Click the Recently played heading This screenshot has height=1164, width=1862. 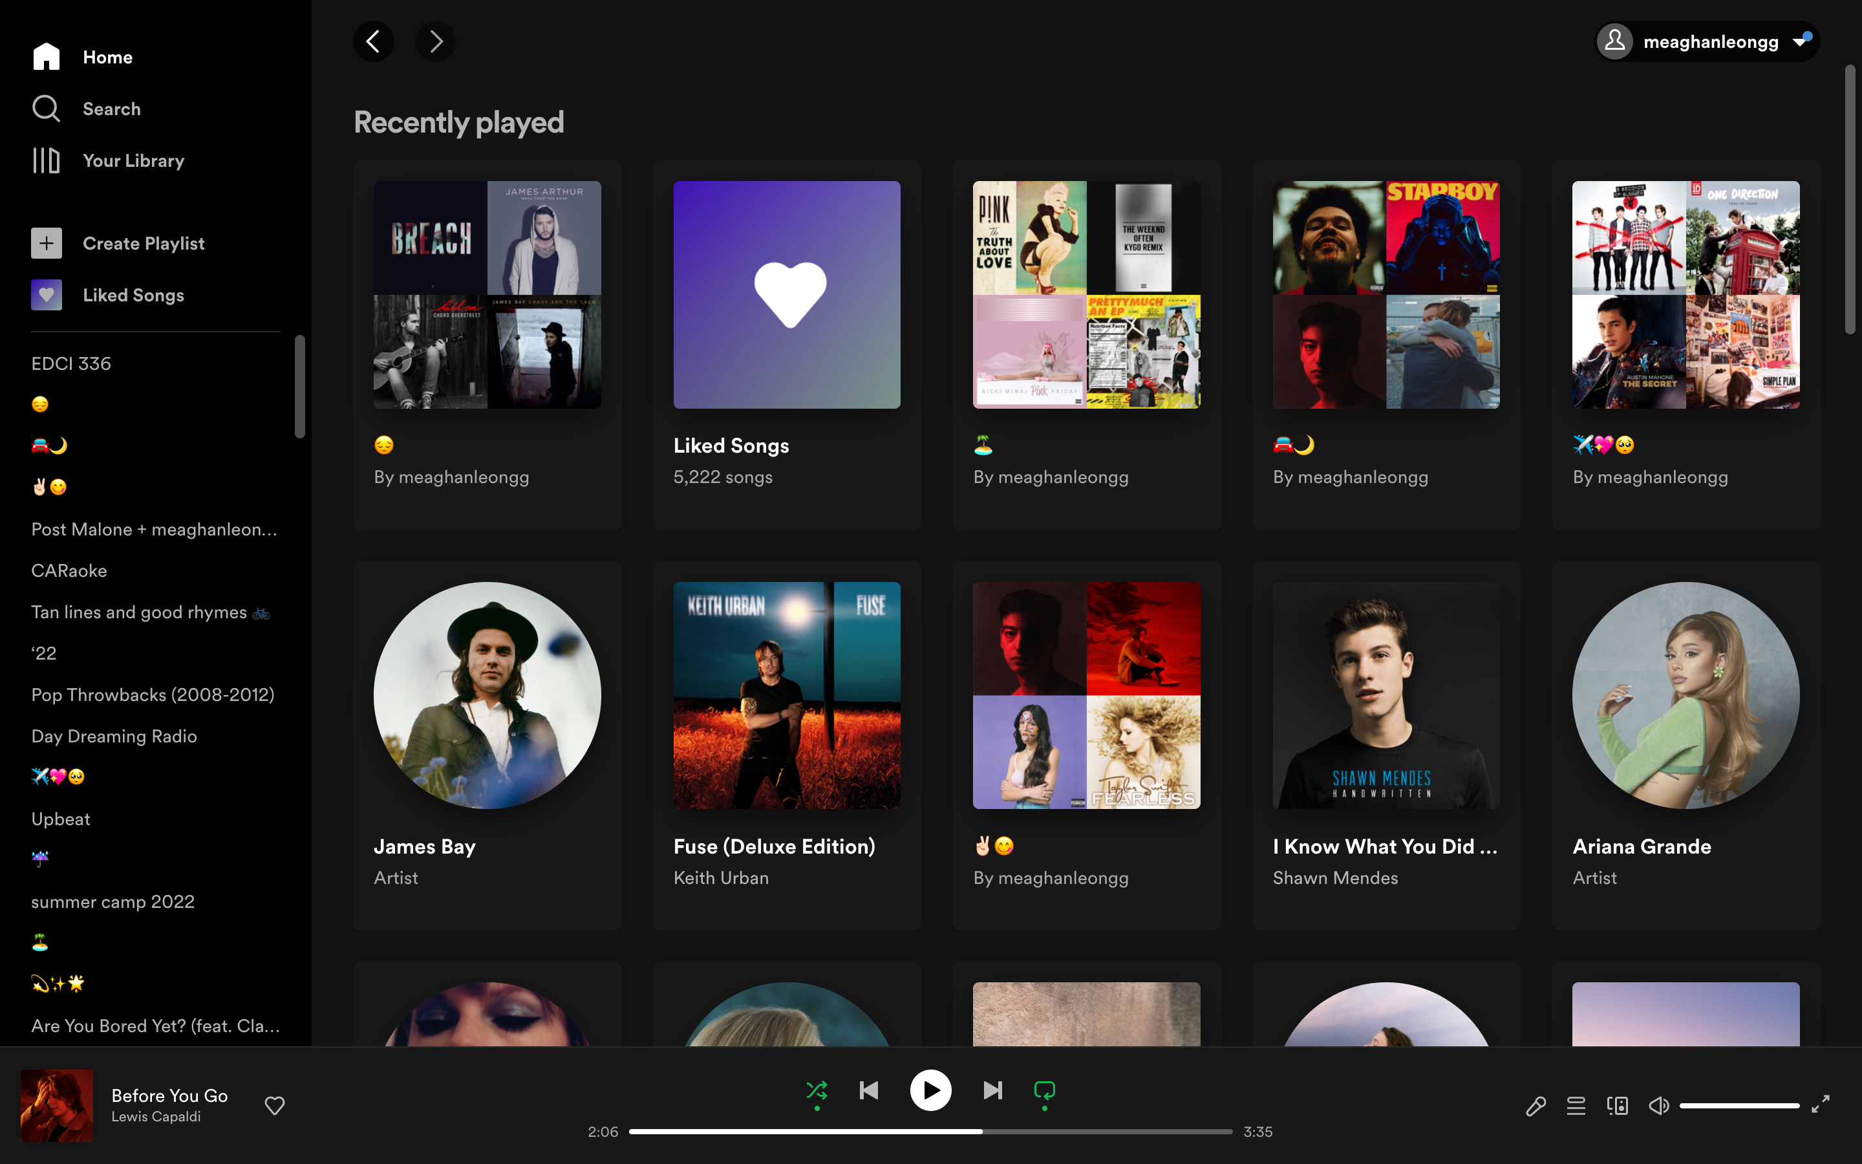(458, 122)
